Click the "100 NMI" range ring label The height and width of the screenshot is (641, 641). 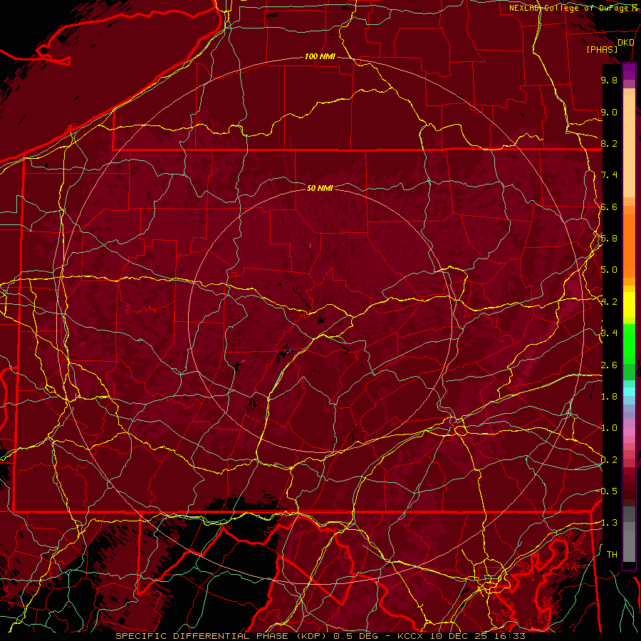point(320,56)
